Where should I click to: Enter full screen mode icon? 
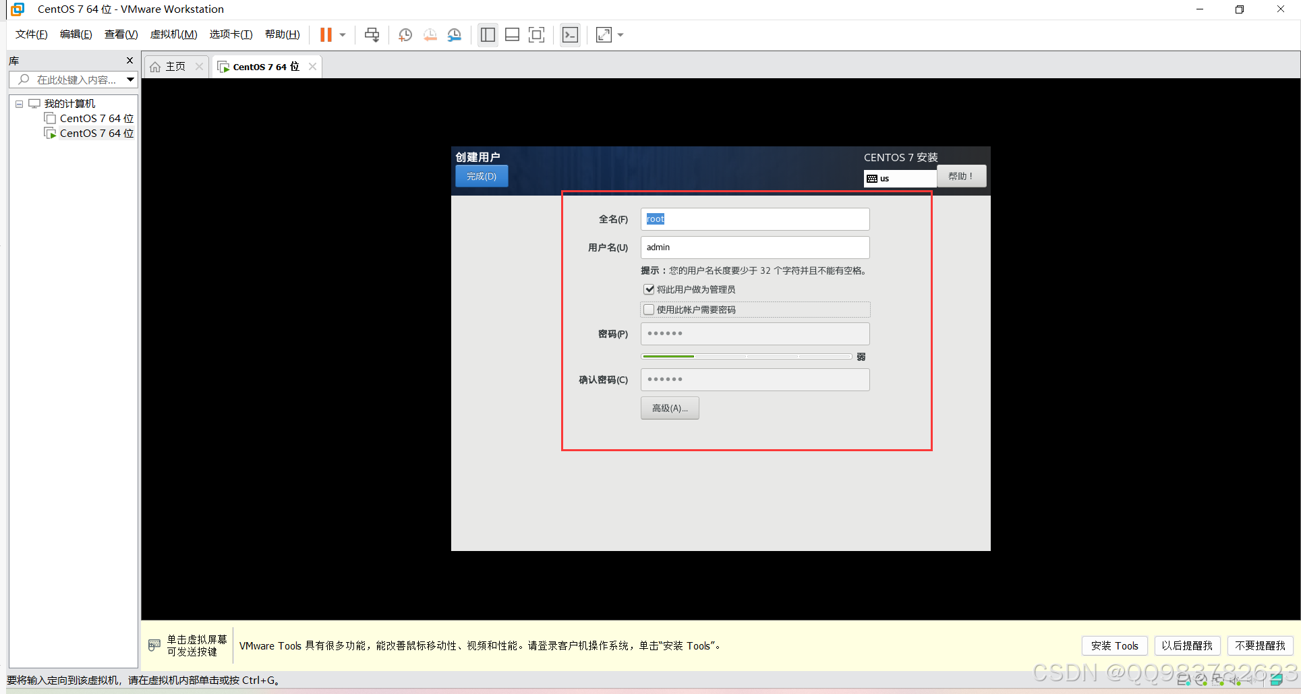click(x=537, y=35)
